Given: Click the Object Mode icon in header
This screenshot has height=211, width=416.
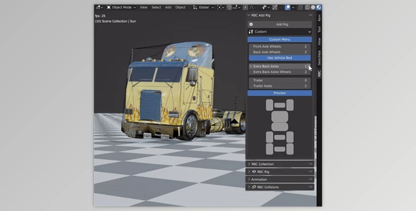Looking at the screenshot, I should point(109,7).
